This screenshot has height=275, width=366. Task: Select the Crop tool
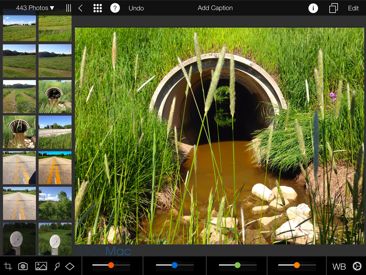pyautogui.click(x=8, y=266)
